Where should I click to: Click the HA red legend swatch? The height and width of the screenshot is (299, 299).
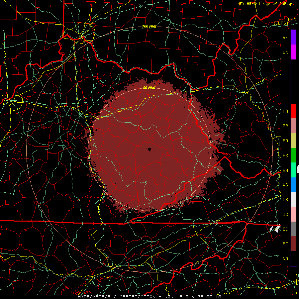coord(293,111)
